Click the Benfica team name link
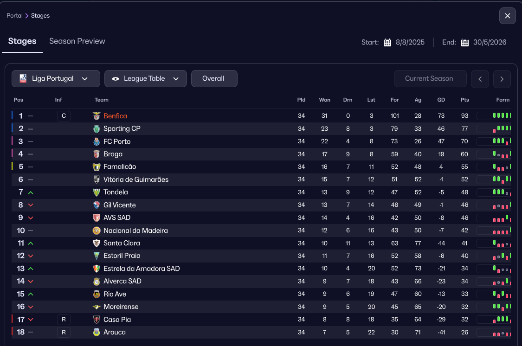Viewport: 522px width, 346px height. [115, 116]
